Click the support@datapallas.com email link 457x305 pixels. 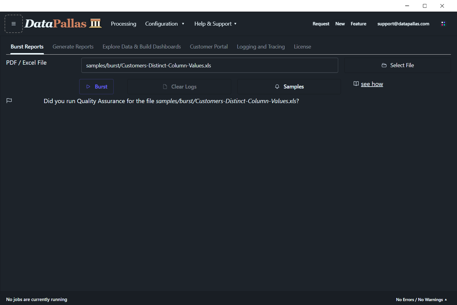pyautogui.click(x=403, y=24)
